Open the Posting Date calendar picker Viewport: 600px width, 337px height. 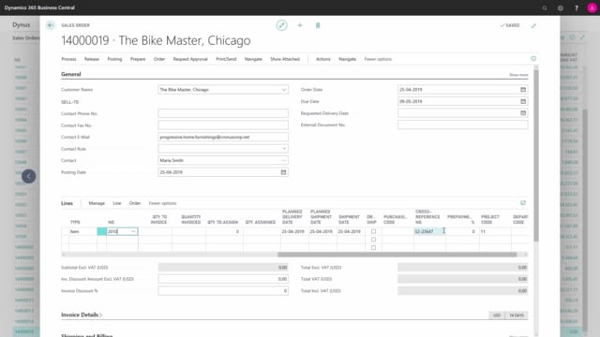[x=283, y=172]
